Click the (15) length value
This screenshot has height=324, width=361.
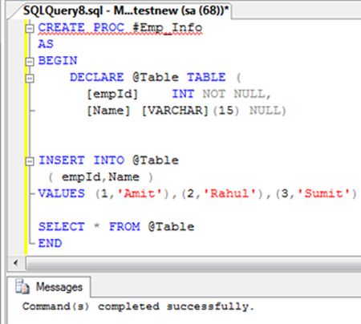click(226, 111)
